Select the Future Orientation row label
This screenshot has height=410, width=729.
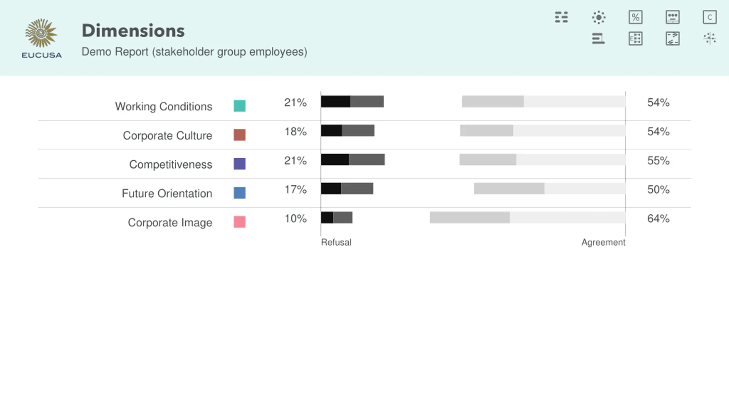[167, 194]
